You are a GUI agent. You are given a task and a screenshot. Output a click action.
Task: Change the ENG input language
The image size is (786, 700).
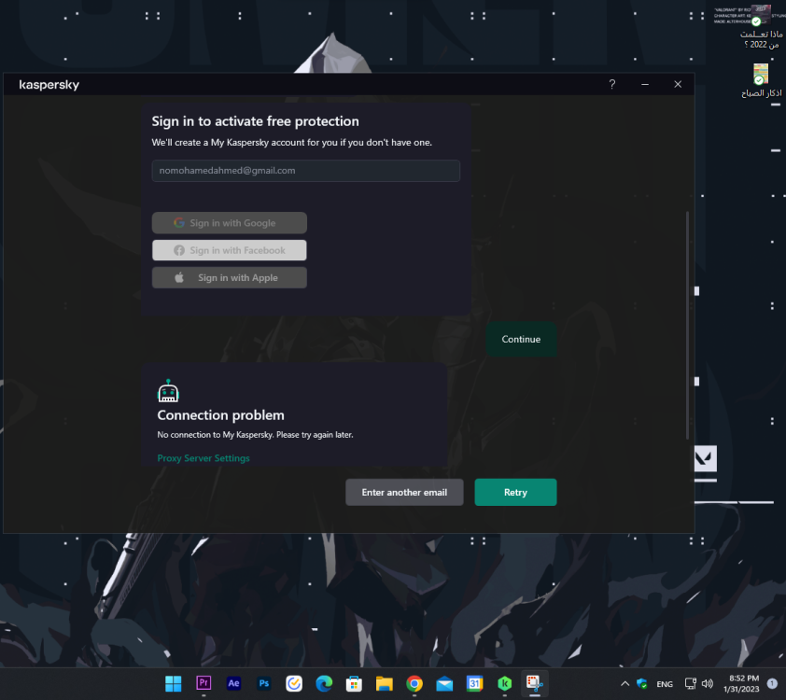click(x=665, y=684)
